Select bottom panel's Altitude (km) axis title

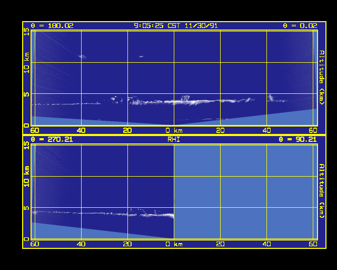[322, 191]
